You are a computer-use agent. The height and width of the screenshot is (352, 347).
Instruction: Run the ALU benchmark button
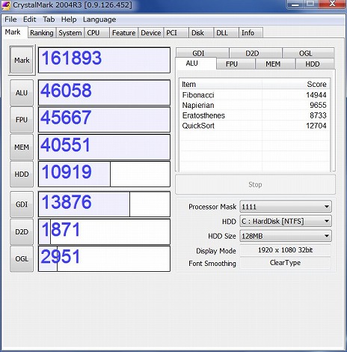(x=22, y=93)
